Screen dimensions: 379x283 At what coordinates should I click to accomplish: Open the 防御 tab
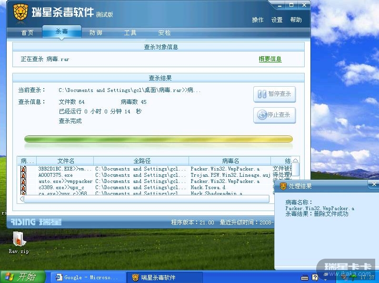pos(96,33)
